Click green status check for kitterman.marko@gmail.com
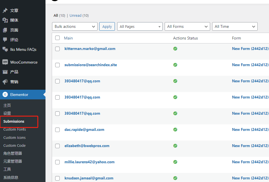Image resolution: width=269 pixels, height=182 pixels. click(x=175, y=49)
